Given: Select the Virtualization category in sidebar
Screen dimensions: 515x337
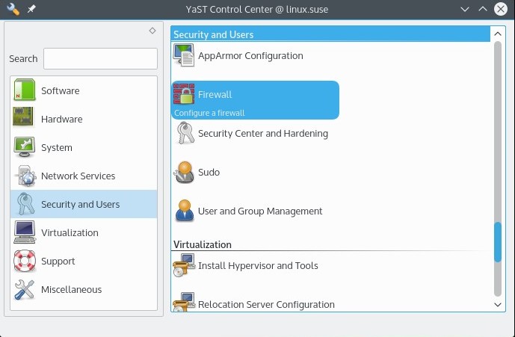Looking at the screenshot, I should pos(70,232).
